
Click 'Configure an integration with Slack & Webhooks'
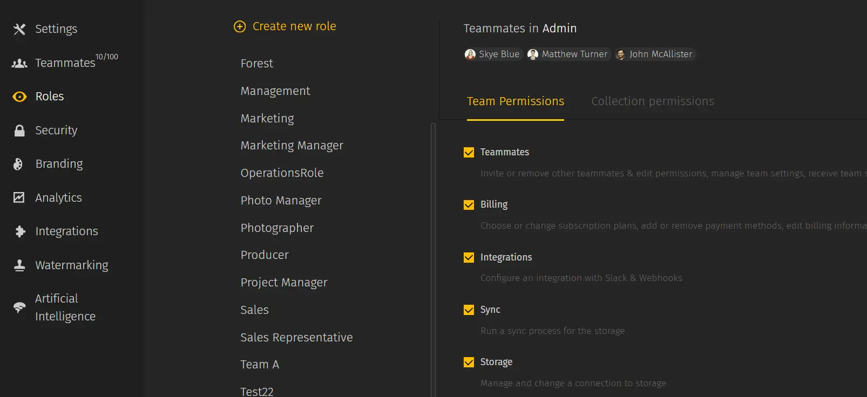tap(581, 278)
